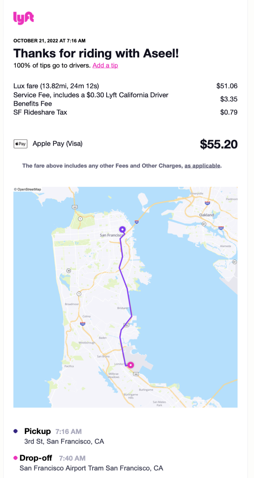Open the Add a tip link
The image size is (254, 478).
click(x=105, y=65)
